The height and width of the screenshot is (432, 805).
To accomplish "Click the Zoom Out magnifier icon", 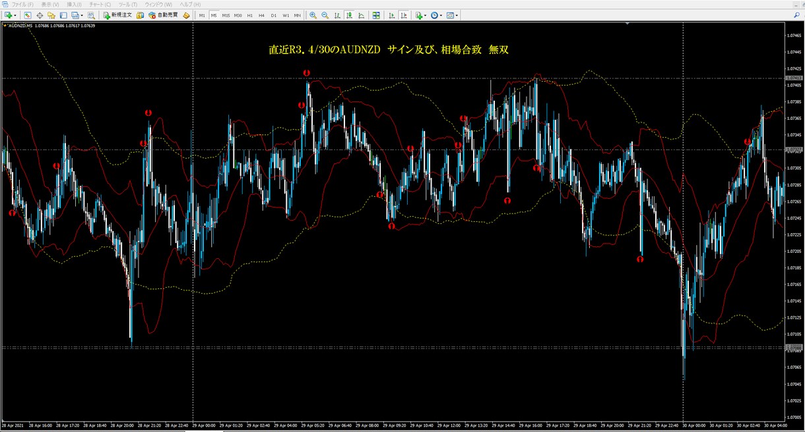I will point(325,14).
